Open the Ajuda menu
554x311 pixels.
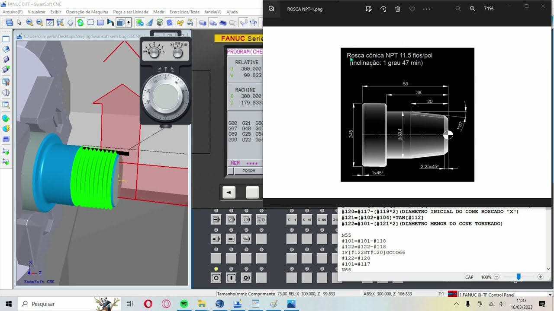(232, 12)
